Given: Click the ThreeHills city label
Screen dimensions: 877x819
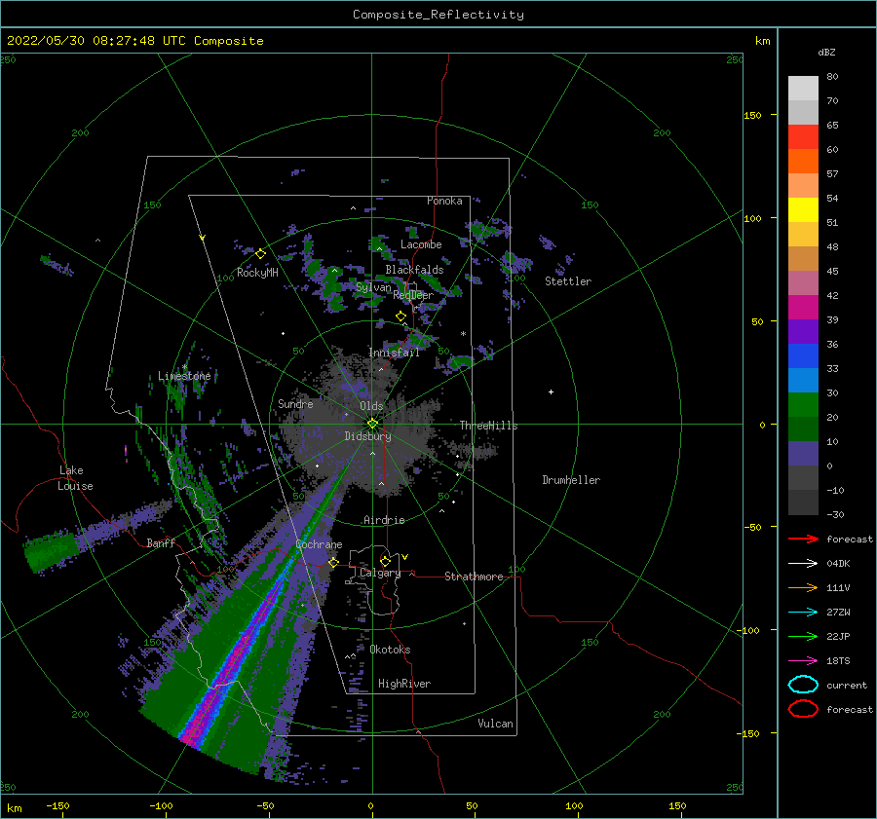Looking at the screenshot, I should [x=489, y=426].
